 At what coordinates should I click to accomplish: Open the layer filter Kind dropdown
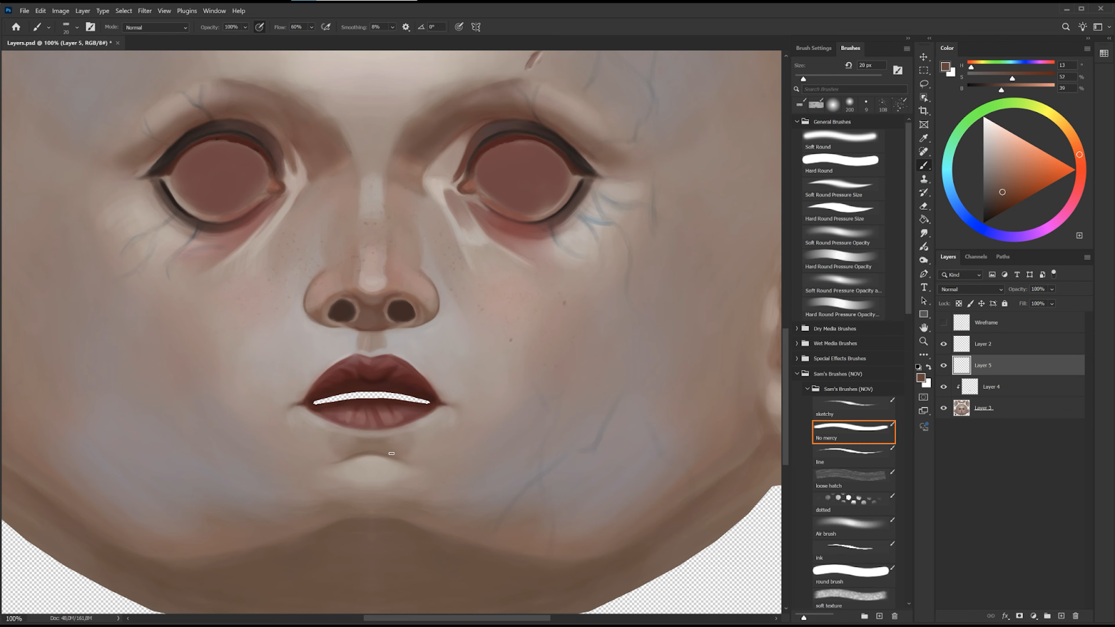(x=960, y=274)
